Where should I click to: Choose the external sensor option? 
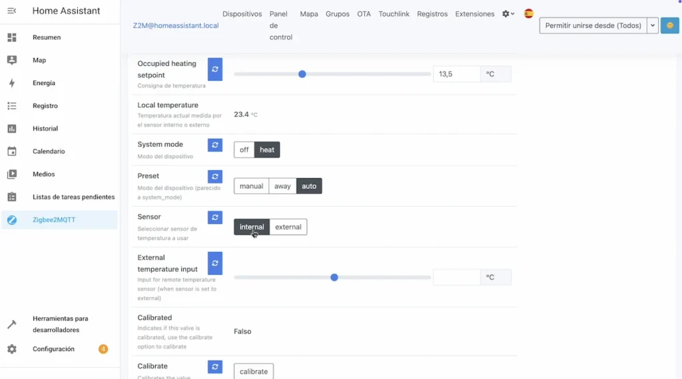pos(288,227)
